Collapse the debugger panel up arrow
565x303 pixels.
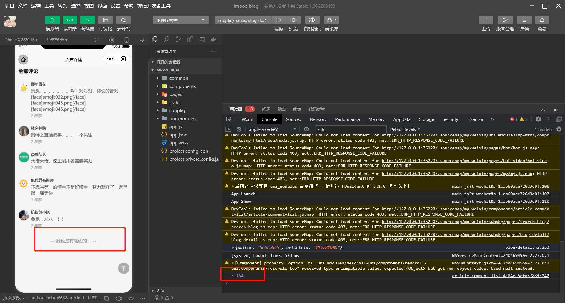[543, 110]
